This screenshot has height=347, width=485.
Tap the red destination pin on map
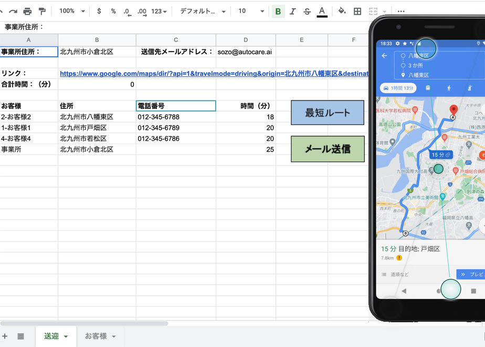[x=454, y=110]
